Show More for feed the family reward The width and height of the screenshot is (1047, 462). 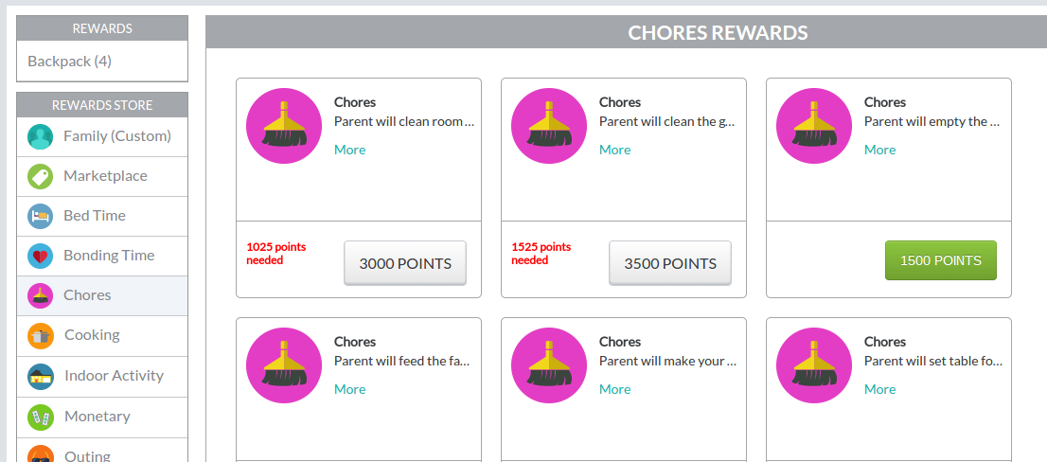350,389
